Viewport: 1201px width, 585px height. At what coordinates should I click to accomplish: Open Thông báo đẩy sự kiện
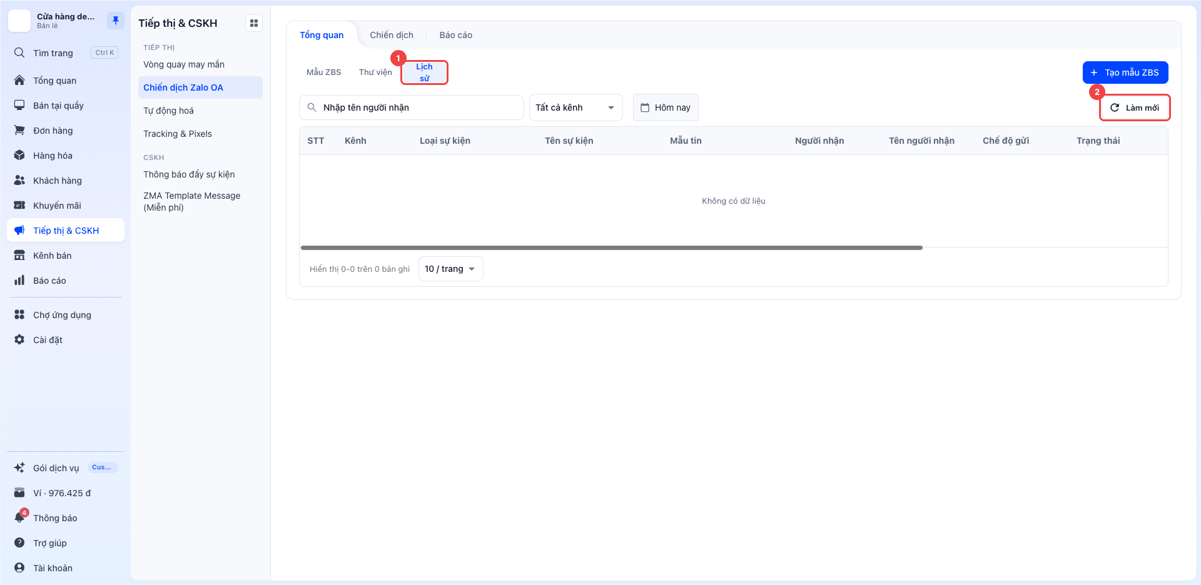pos(200,174)
